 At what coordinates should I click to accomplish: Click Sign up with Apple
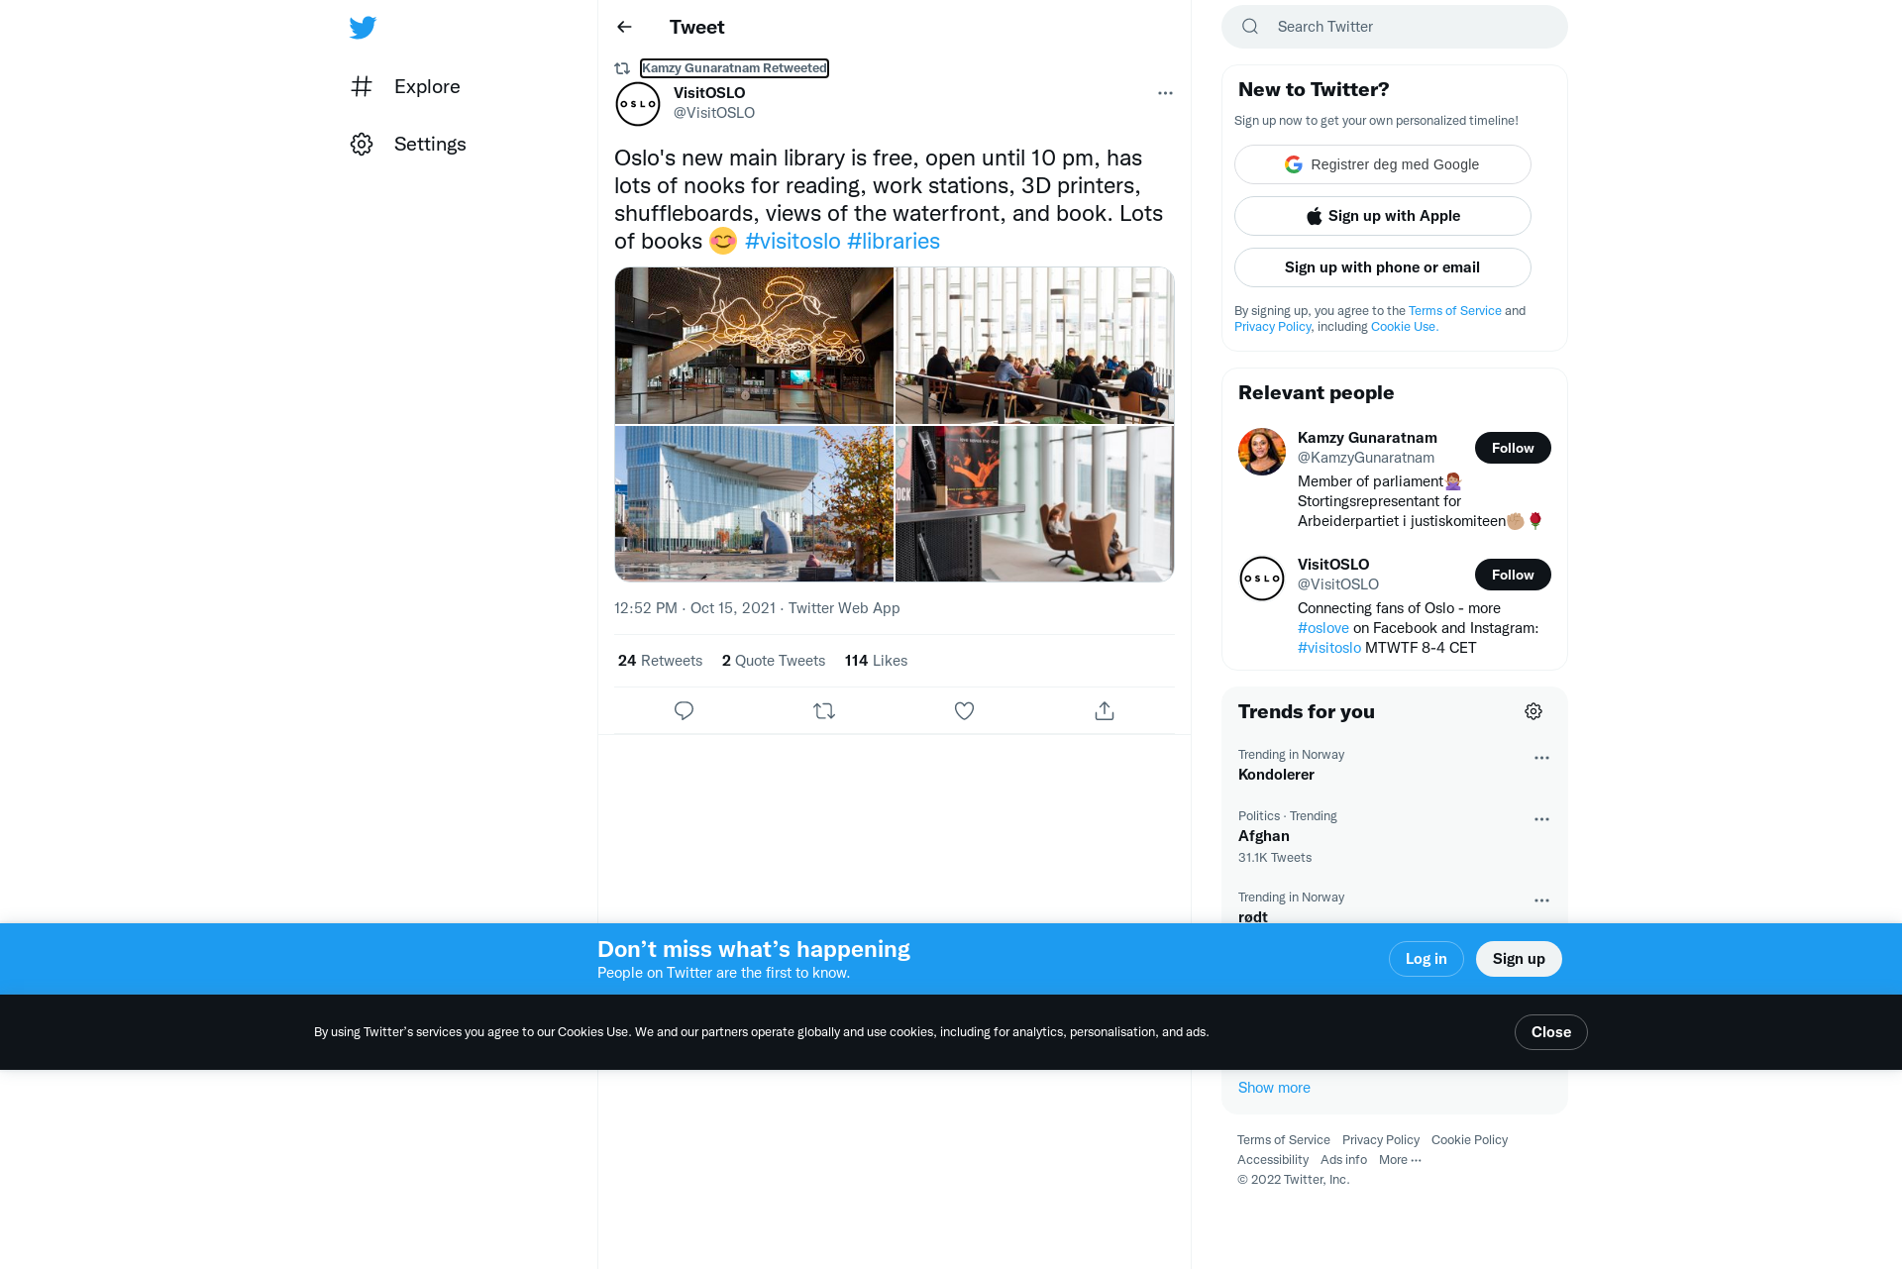(1382, 216)
